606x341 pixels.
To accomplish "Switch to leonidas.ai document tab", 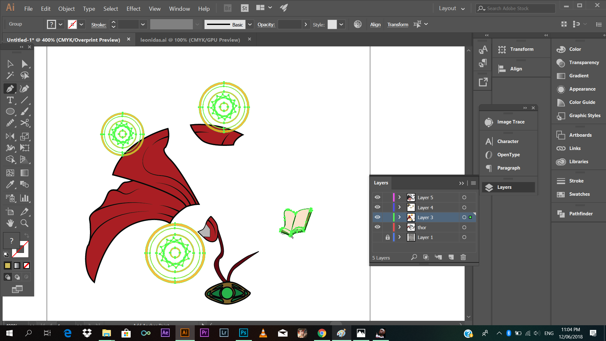I will tap(190, 40).
